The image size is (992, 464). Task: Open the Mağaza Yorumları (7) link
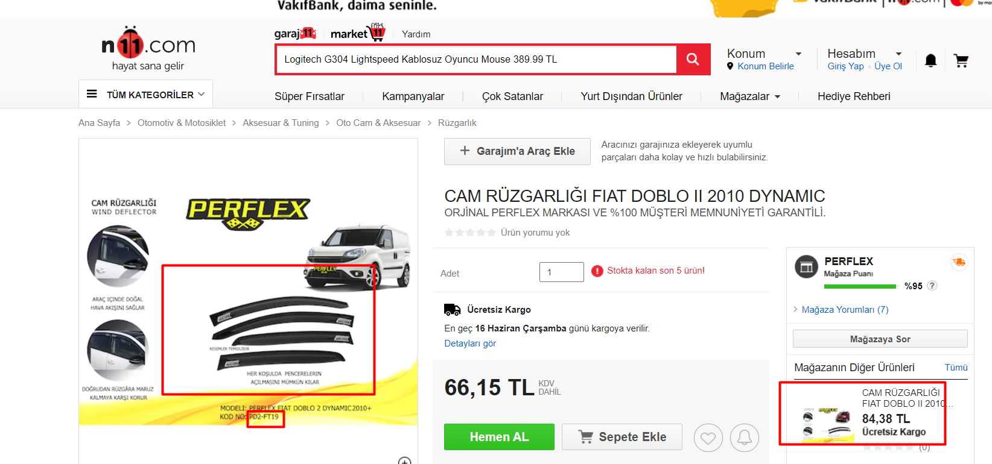pos(845,310)
